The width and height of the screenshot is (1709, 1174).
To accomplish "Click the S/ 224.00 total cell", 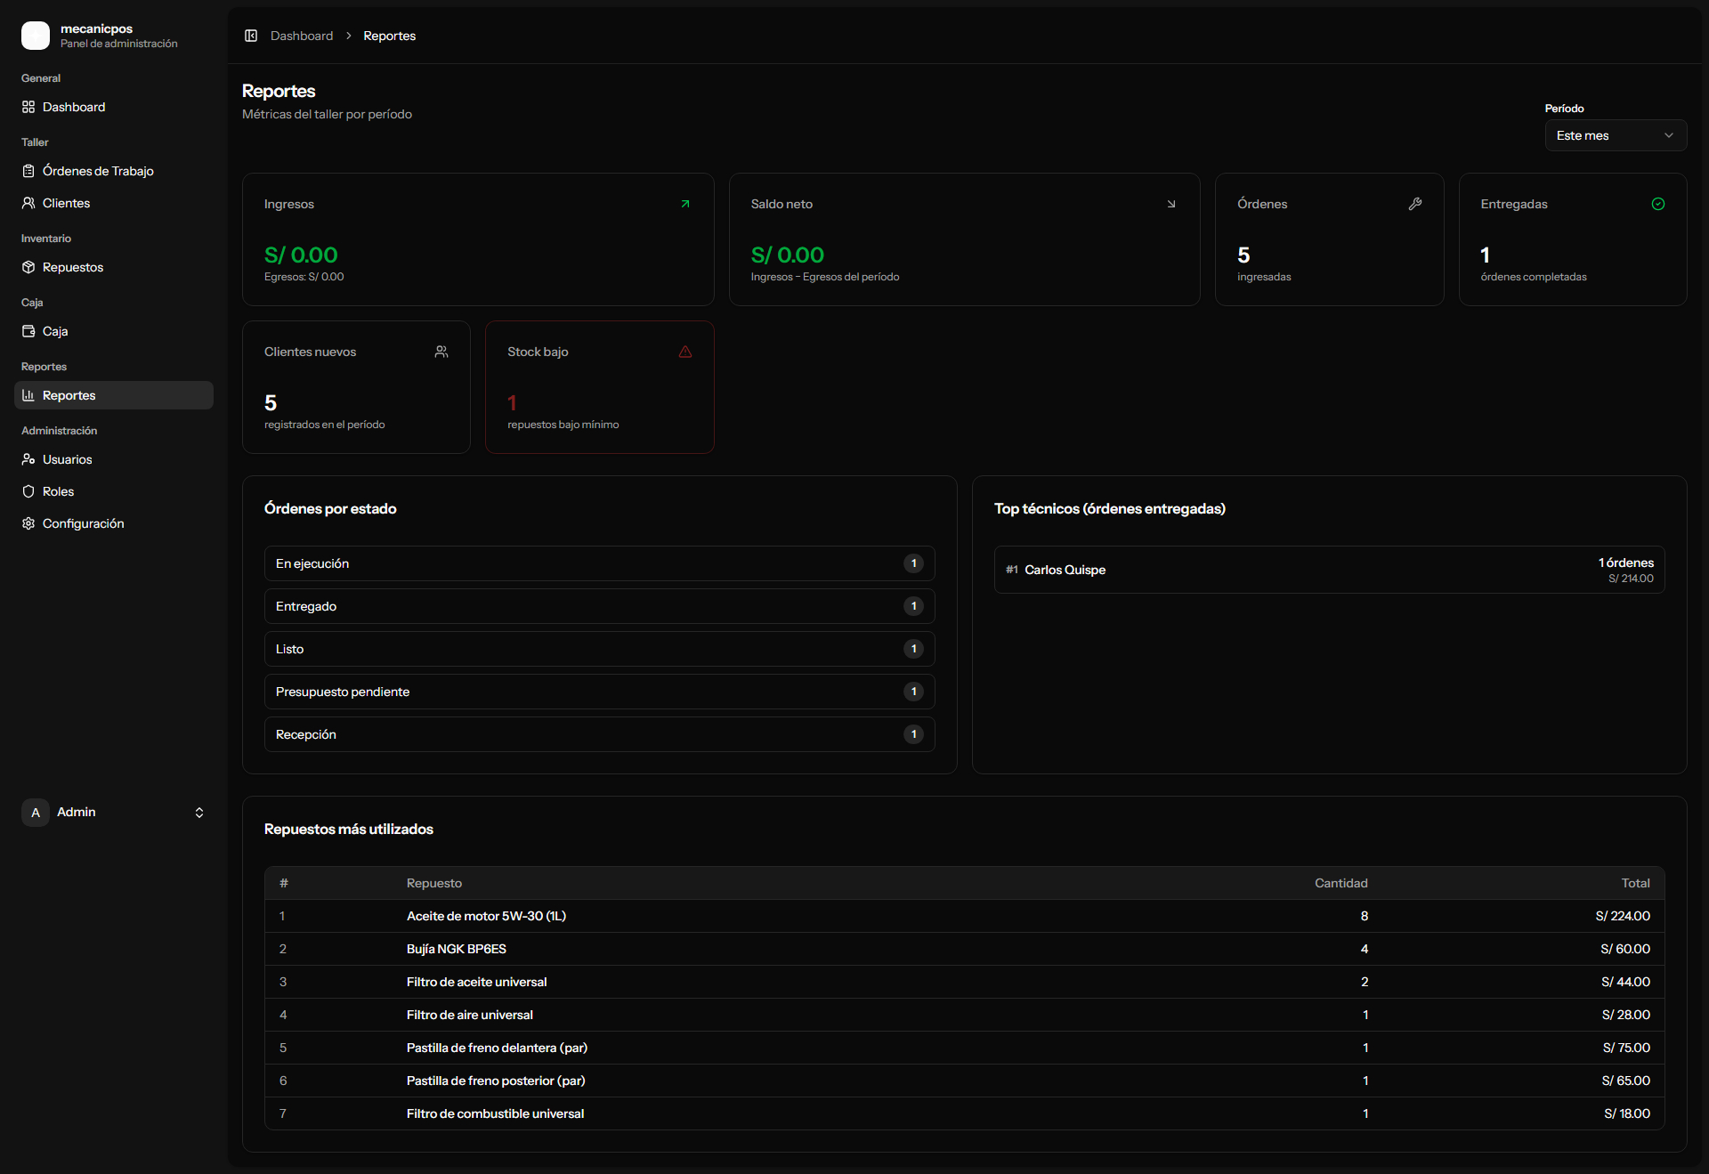I will 1623,916.
